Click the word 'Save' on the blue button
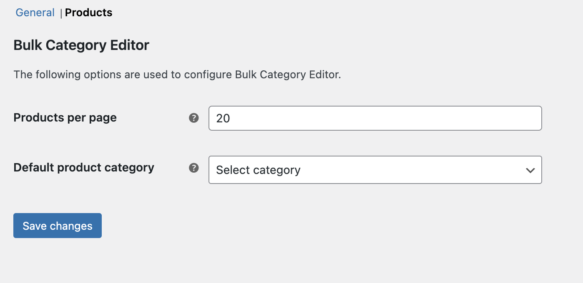Viewport: 583px width, 283px height. click(34, 226)
